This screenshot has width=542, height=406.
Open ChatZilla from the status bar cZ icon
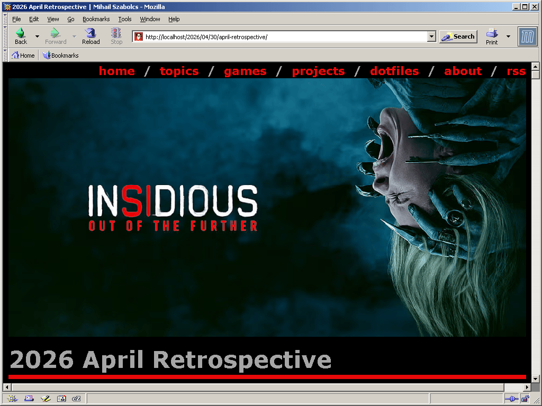[76, 399]
